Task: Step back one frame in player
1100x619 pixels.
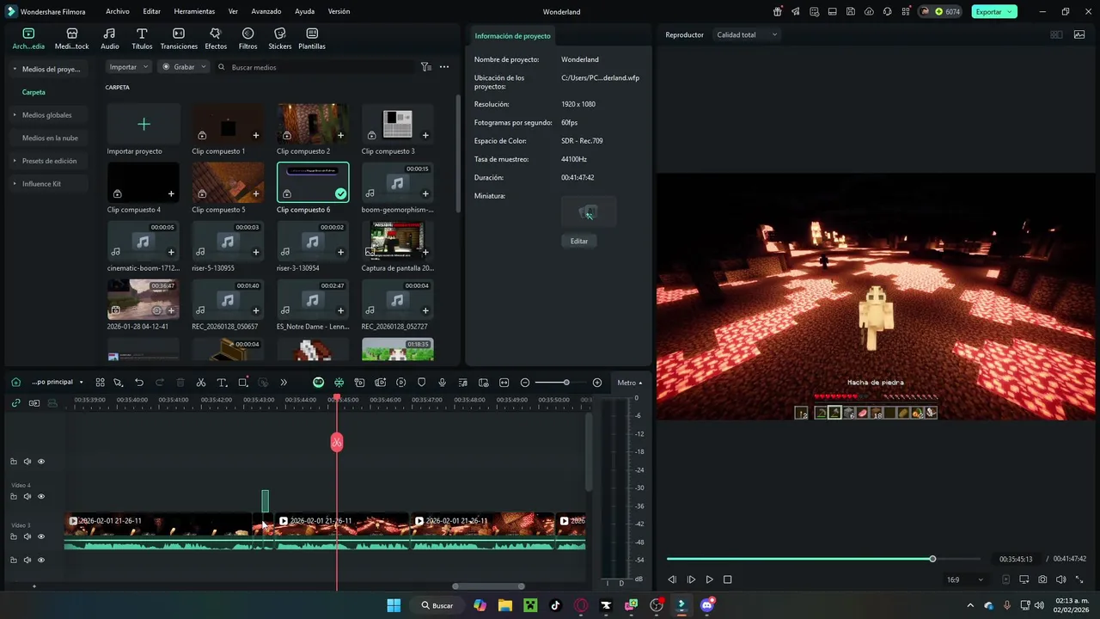Action: (x=672, y=580)
